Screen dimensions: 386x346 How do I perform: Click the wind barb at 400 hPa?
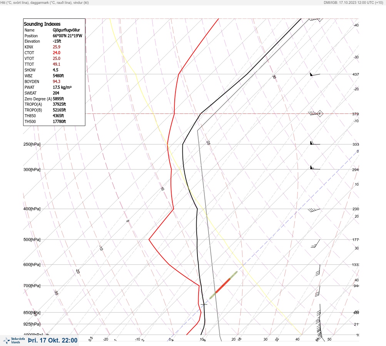click(x=314, y=210)
